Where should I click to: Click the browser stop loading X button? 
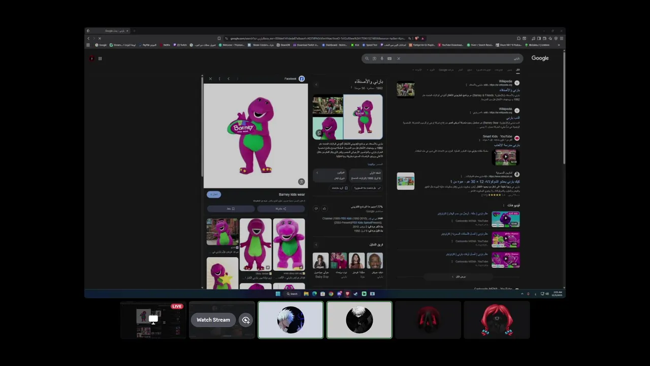click(100, 38)
